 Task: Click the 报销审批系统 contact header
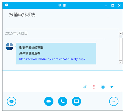22,15
